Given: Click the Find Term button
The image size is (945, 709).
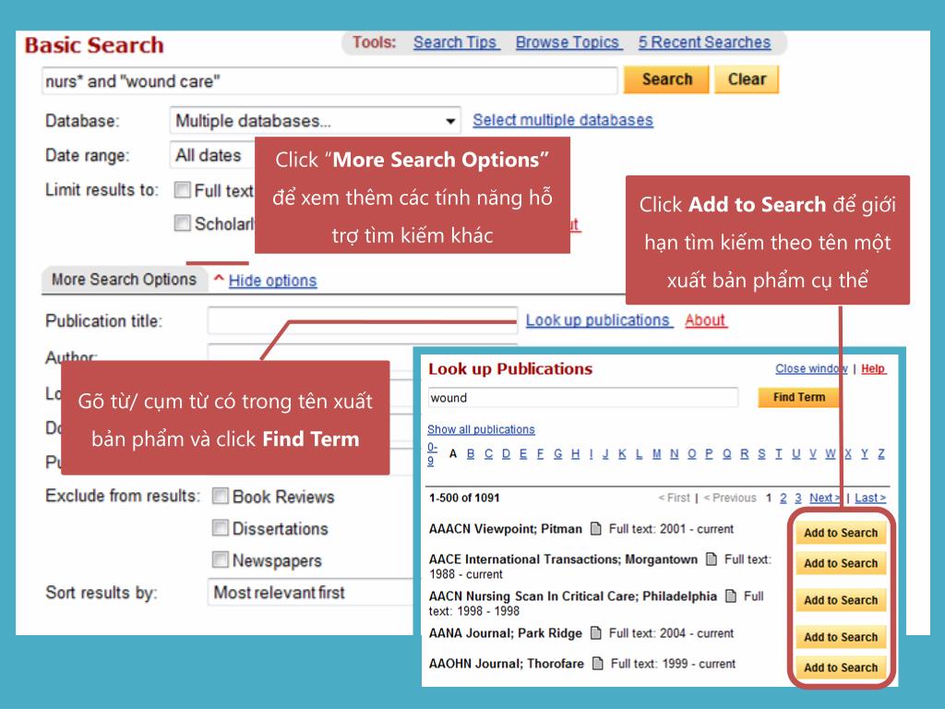Looking at the screenshot, I should point(798,397).
